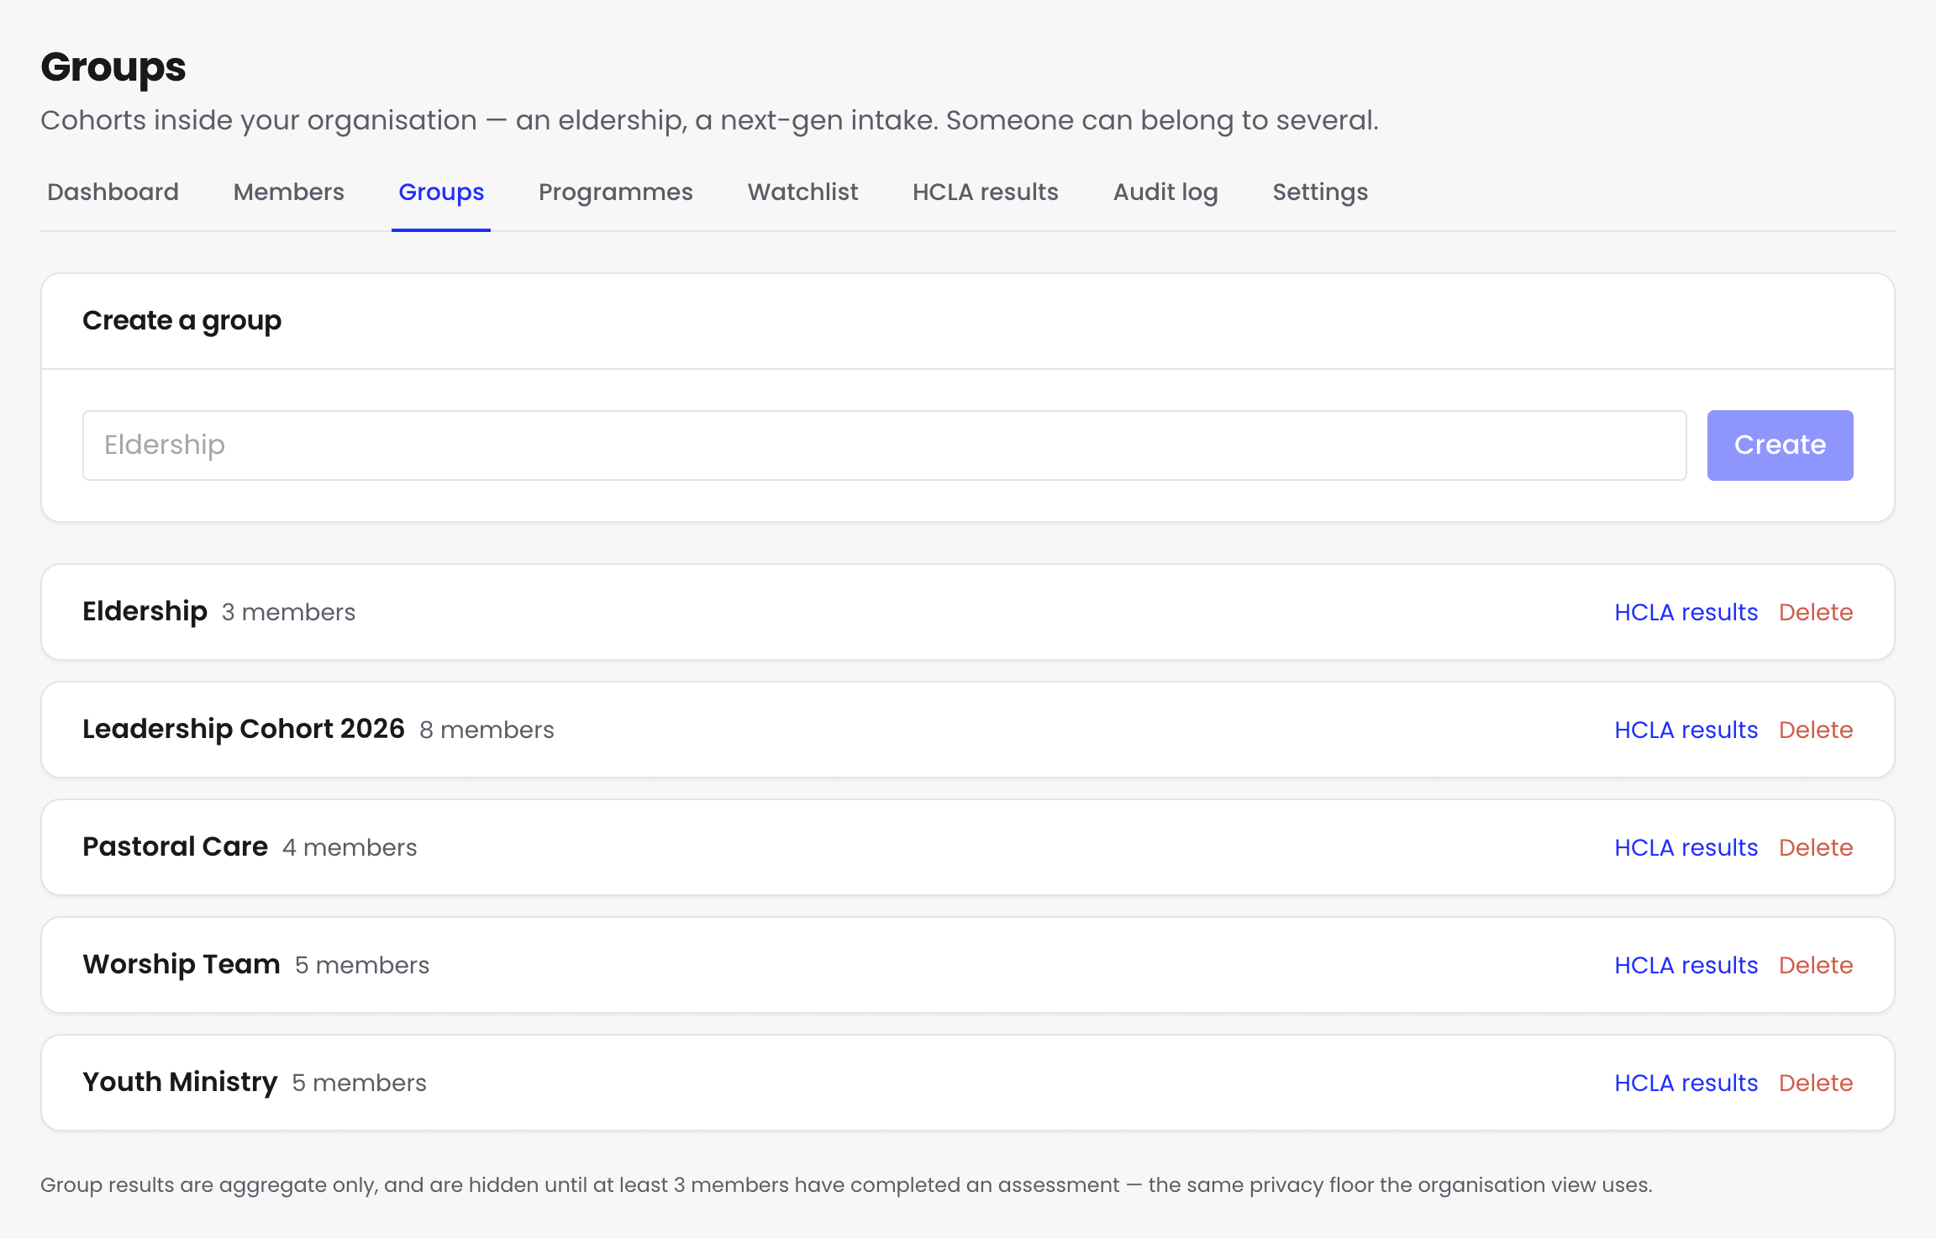
Task: Click the Worship Team group name
Action: tap(181, 964)
